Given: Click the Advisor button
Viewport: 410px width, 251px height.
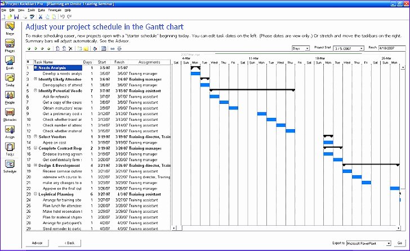Looking at the screenshot, I should (37, 243).
